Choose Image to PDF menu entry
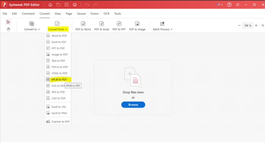 click(x=58, y=54)
